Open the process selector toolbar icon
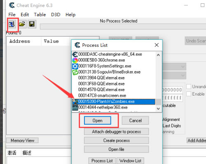Viewport: 206px width, 164px height. coord(12,24)
